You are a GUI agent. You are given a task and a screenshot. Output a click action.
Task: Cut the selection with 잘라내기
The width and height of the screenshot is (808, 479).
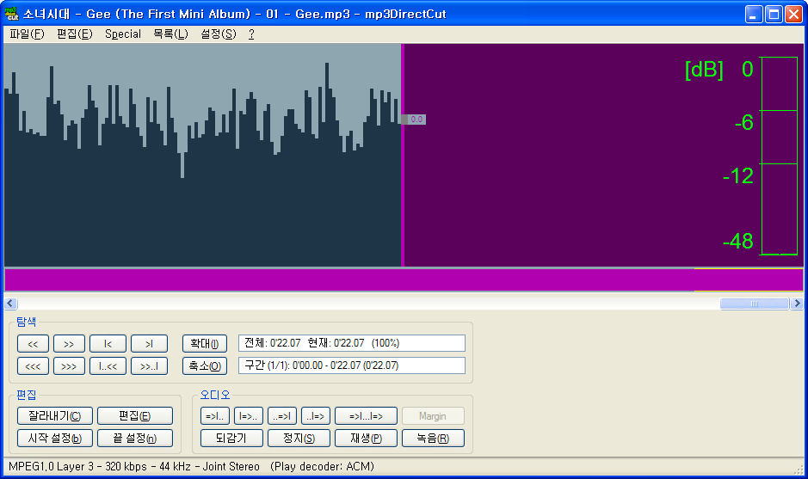(54, 415)
